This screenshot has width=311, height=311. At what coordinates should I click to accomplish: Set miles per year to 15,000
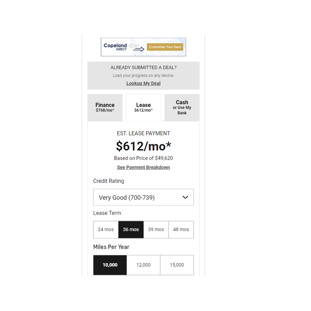(177, 265)
